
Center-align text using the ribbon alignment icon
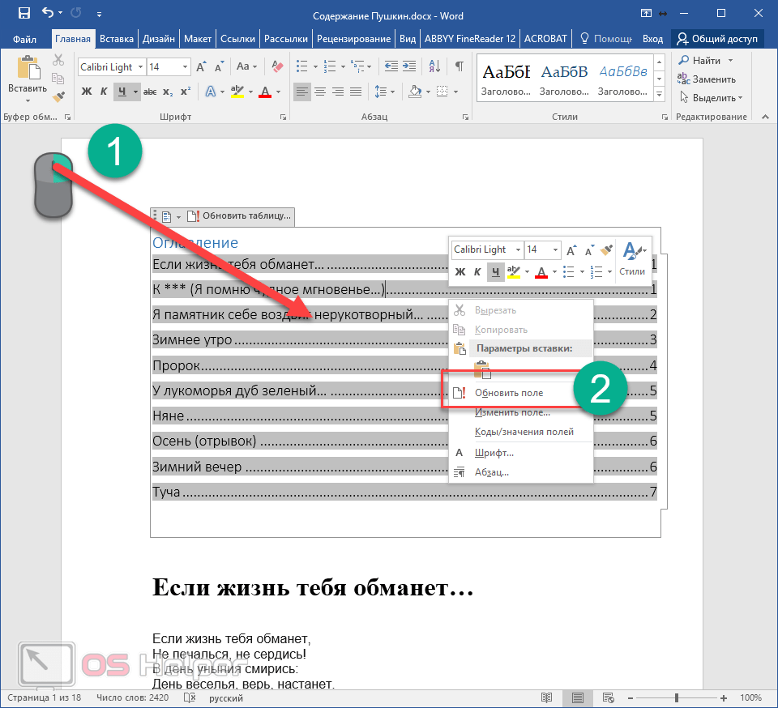pyautogui.click(x=320, y=92)
